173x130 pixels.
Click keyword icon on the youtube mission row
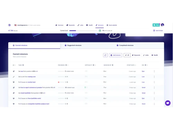coord(14,88)
